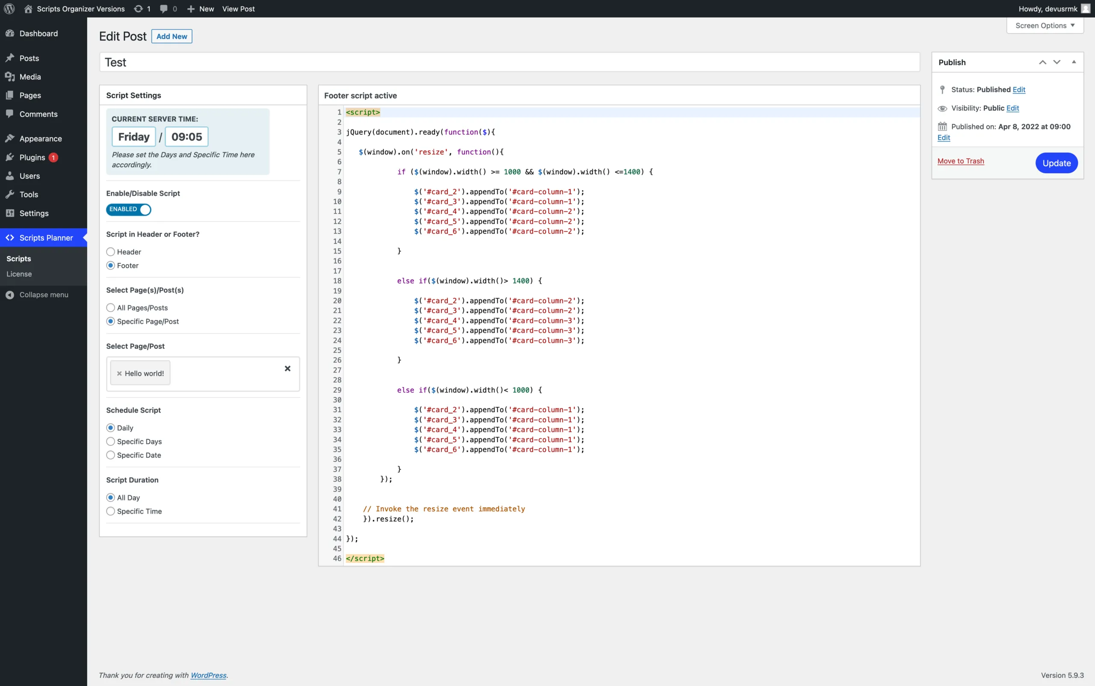
Task: Click the Appearance sidebar icon
Action: [9, 139]
